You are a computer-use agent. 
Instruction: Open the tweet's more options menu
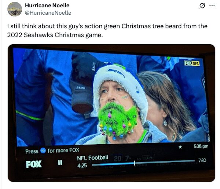(x=212, y=6)
